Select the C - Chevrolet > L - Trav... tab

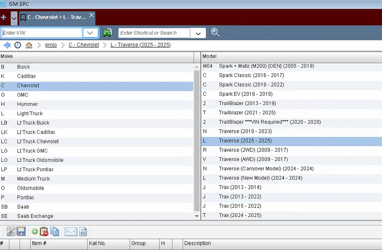pos(57,17)
